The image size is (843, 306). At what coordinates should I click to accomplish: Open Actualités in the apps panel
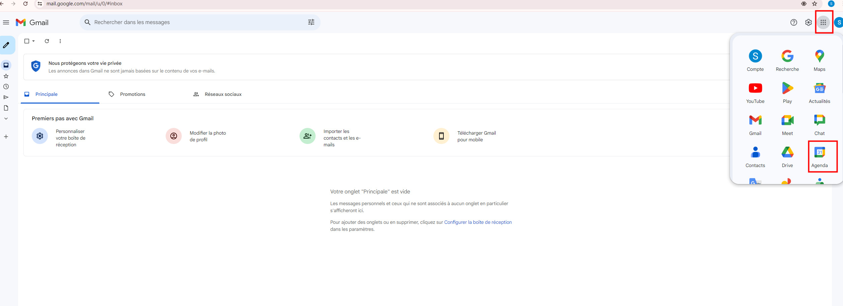[x=820, y=93]
